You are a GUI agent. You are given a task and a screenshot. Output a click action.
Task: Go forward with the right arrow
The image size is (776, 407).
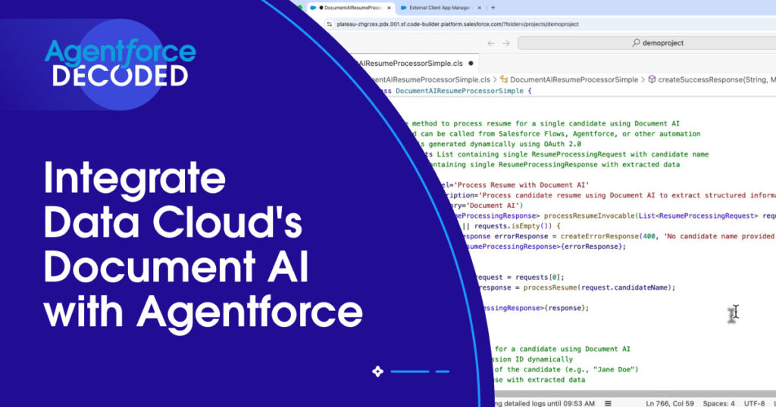click(505, 43)
